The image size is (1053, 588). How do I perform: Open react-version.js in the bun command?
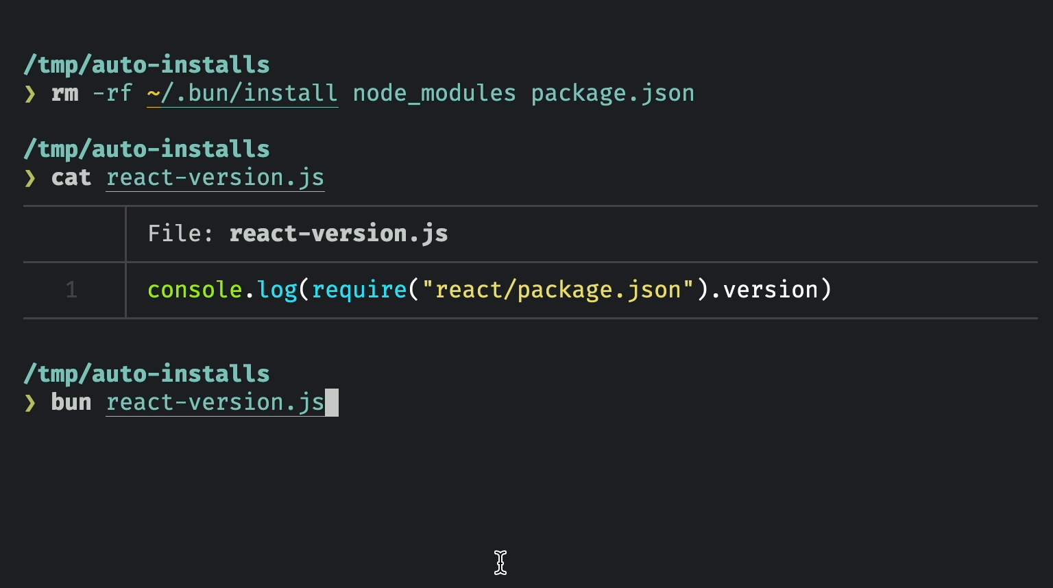[215, 403]
